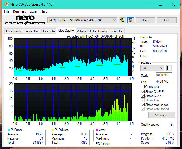Image resolution: width=182 pixels, height=149 pixels.
Task: Toggle the Show C1/PIE checkbox
Action: pos(143,91)
